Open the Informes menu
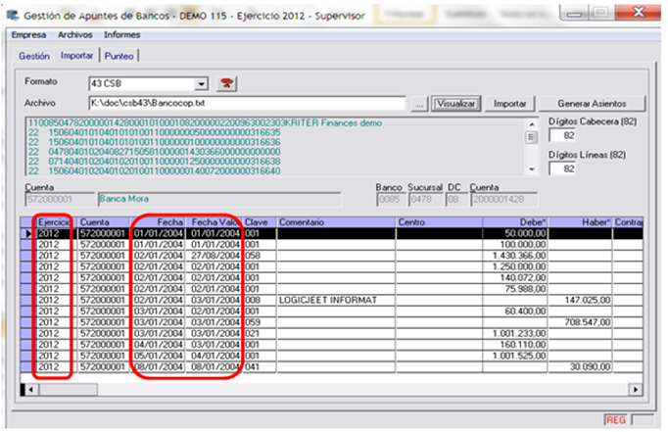The width and height of the screenshot is (668, 432). 120,34
